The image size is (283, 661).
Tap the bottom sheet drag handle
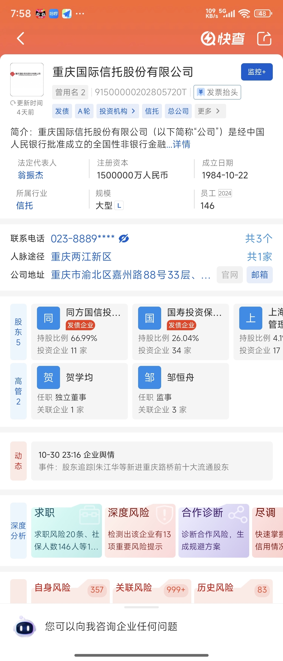[x=141, y=607]
